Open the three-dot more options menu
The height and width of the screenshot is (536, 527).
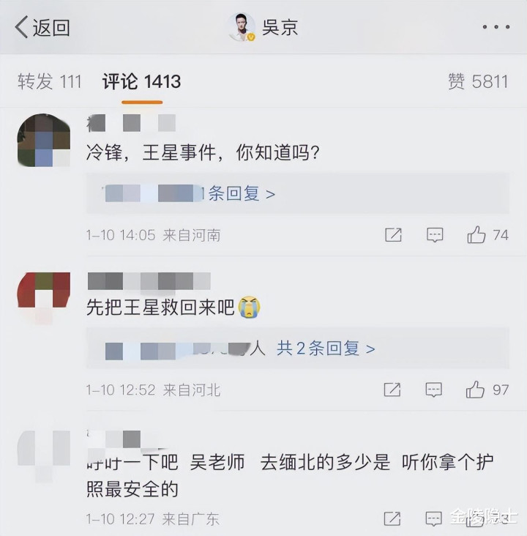(496, 26)
